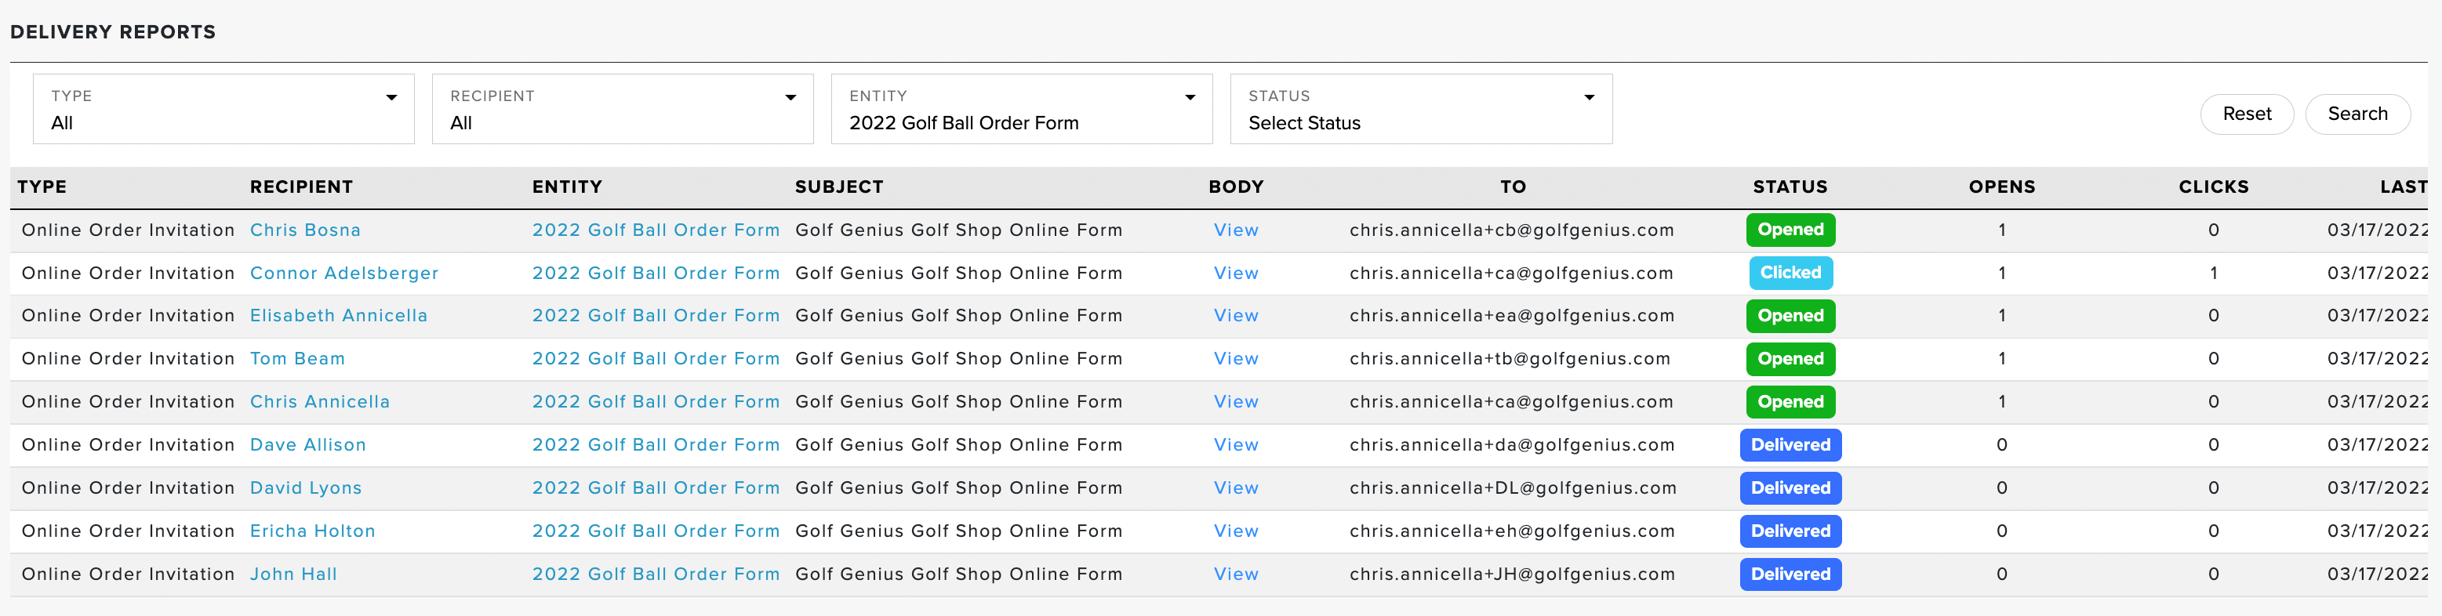Open the Type filter dropdown
The width and height of the screenshot is (2442, 616).
click(x=223, y=109)
